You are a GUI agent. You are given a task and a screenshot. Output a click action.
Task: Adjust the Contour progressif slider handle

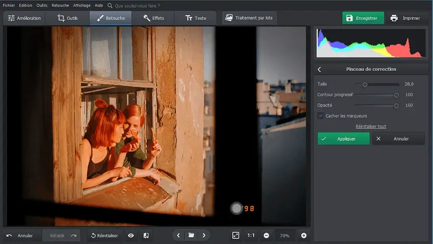click(x=396, y=95)
